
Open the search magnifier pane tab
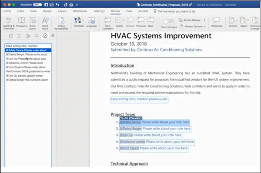(x=36, y=36)
